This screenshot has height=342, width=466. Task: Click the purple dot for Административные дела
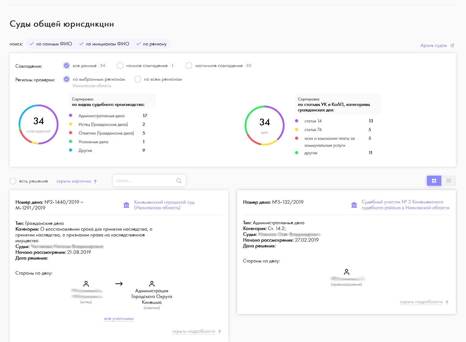pos(71,115)
